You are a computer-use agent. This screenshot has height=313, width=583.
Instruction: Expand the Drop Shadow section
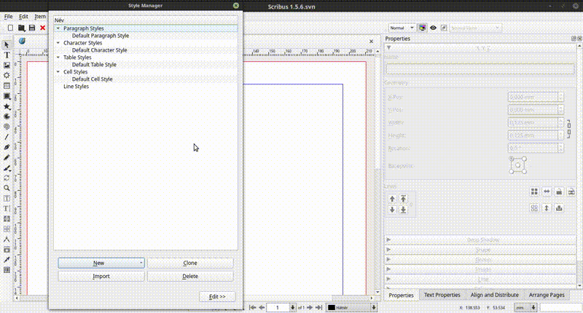[478, 239]
